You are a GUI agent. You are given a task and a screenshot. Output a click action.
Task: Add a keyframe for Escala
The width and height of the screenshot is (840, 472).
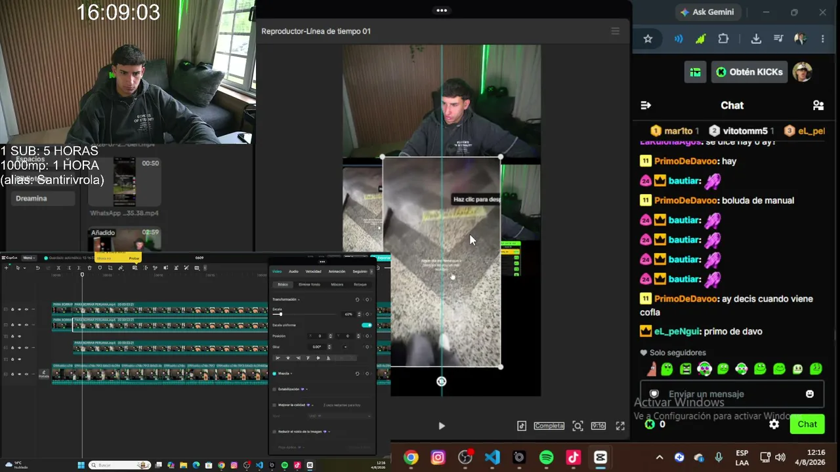[367, 314]
